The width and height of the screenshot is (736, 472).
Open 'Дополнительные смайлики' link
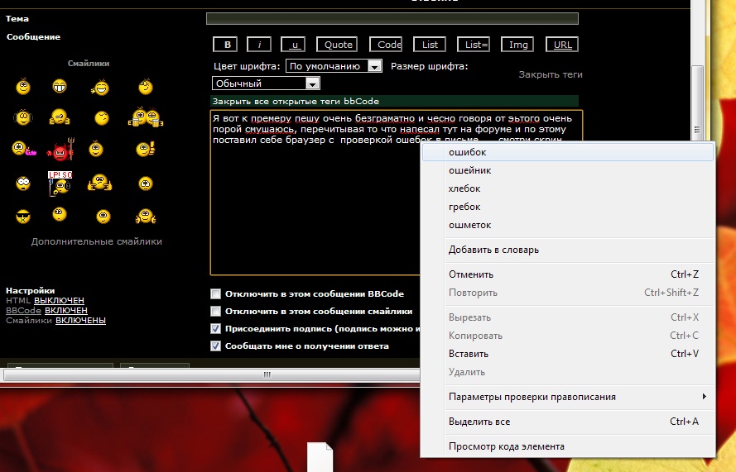coord(96,241)
